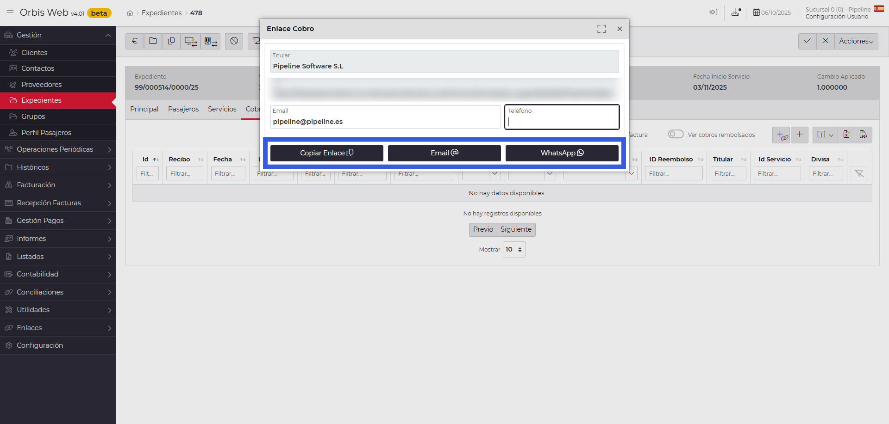Click the Copiar Enlace button
The height and width of the screenshot is (424, 889).
(x=327, y=153)
